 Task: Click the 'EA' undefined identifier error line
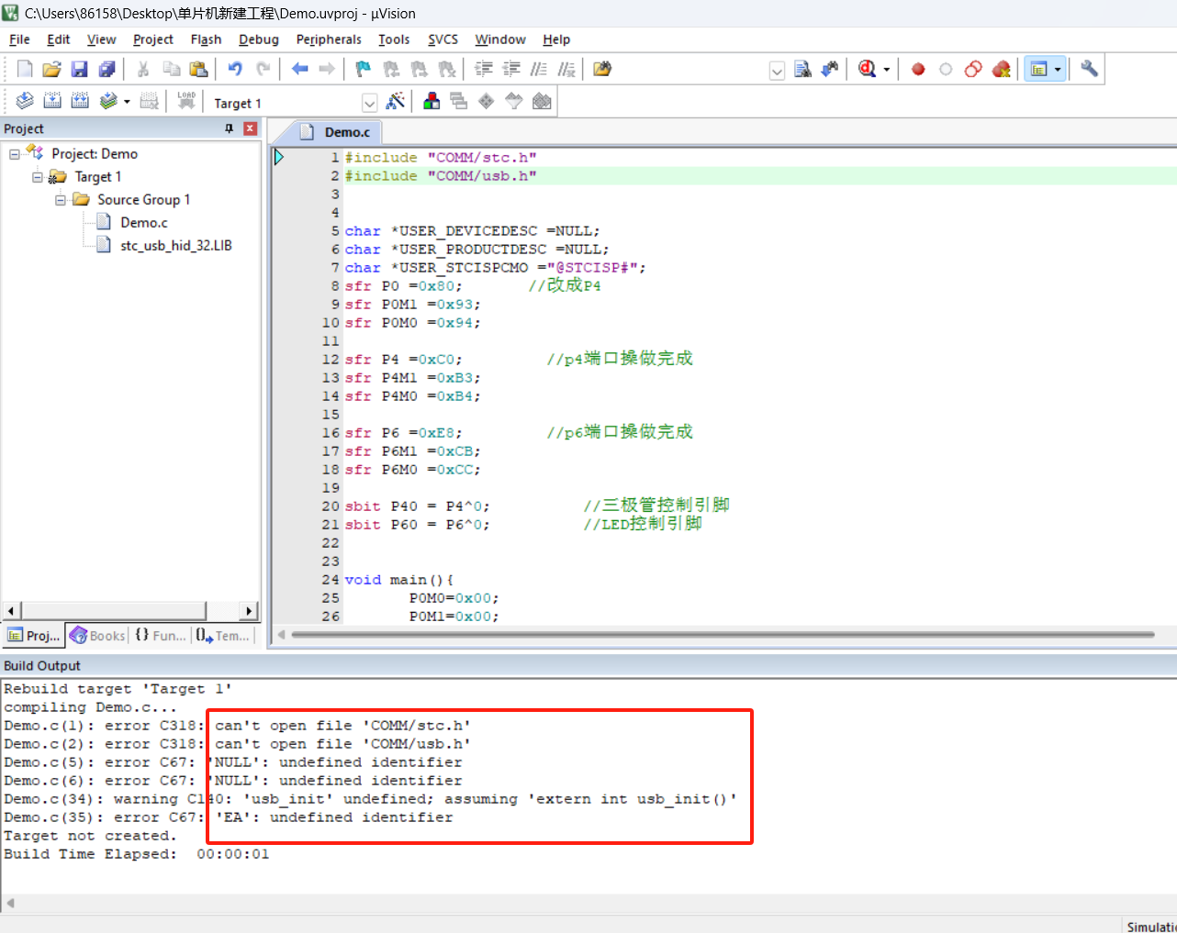(x=229, y=817)
